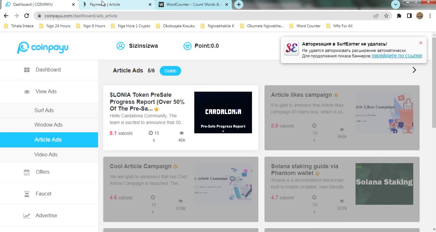Open Video Ads in sidebar
The image size is (436, 232).
(46, 154)
